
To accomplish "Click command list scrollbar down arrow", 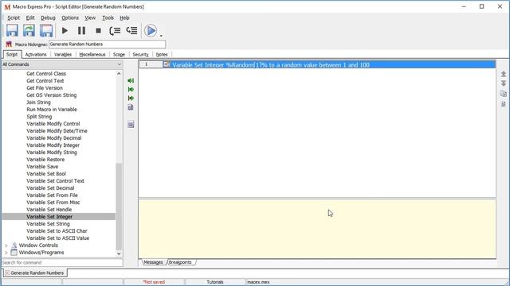I will click(119, 253).
